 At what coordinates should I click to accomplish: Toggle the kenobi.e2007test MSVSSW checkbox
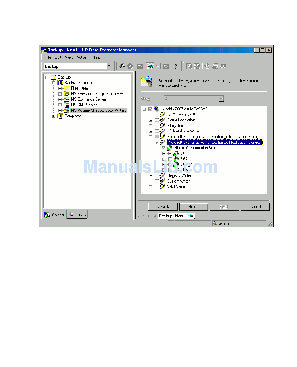click(x=150, y=109)
